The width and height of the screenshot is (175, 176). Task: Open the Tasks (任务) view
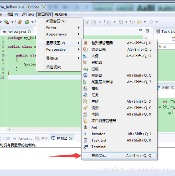tap(119, 95)
